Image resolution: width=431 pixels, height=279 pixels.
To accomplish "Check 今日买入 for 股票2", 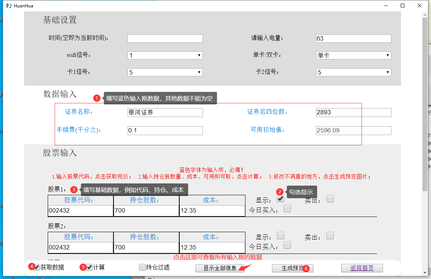I will [x=287, y=245].
